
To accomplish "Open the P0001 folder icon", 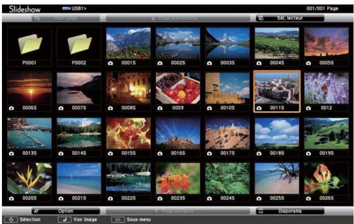I will coord(30,44).
